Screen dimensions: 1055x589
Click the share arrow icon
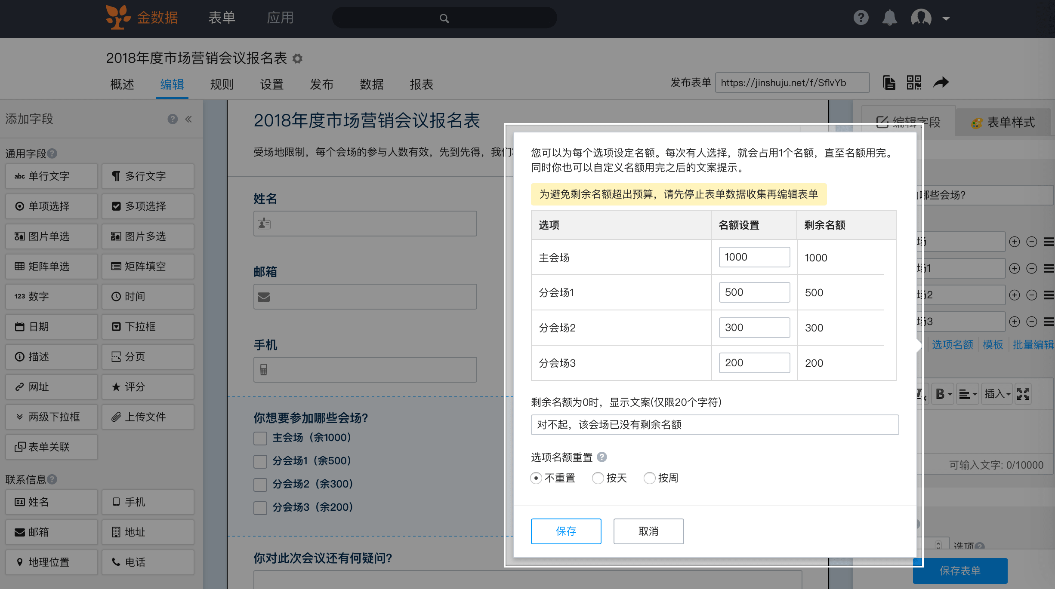pyautogui.click(x=941, y=82)
